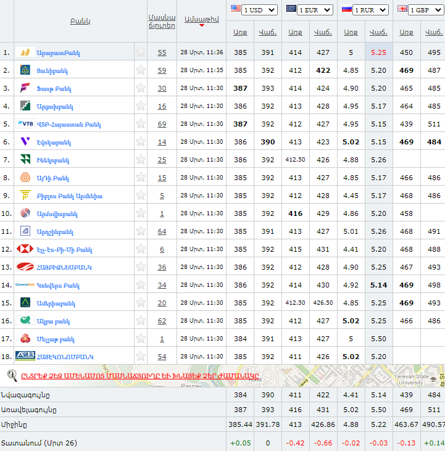This screenshot has height=451, width=445.
Task: Open the Ամերիաբանկ link
Action: pyautogui.click(x=56, y=303)
